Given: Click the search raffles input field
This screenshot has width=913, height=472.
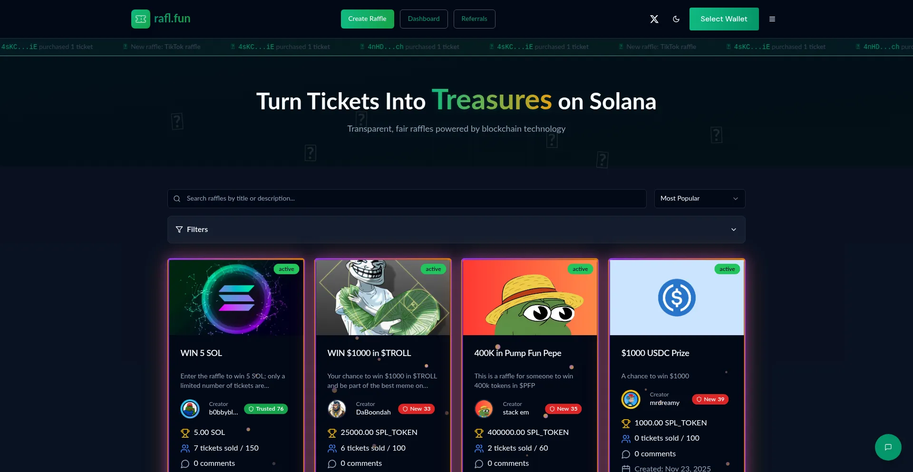Looking at the screenshot, I should 407,199.
